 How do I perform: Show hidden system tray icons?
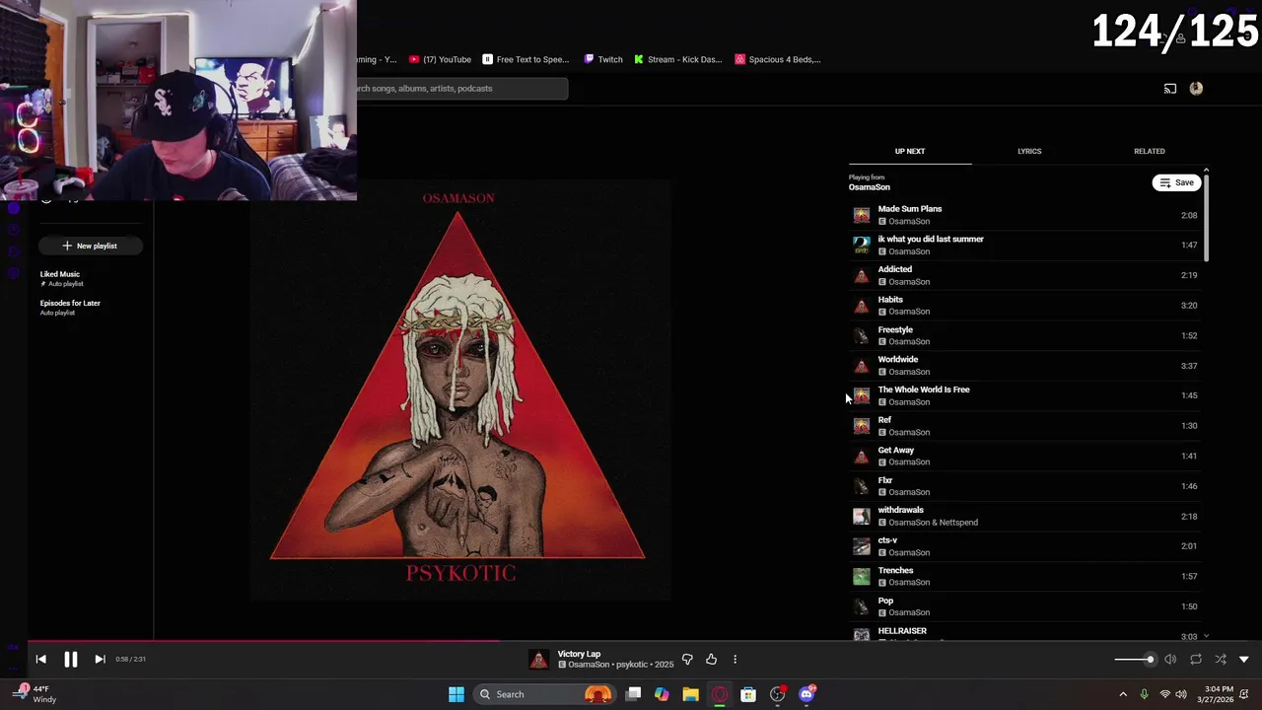1123,694
